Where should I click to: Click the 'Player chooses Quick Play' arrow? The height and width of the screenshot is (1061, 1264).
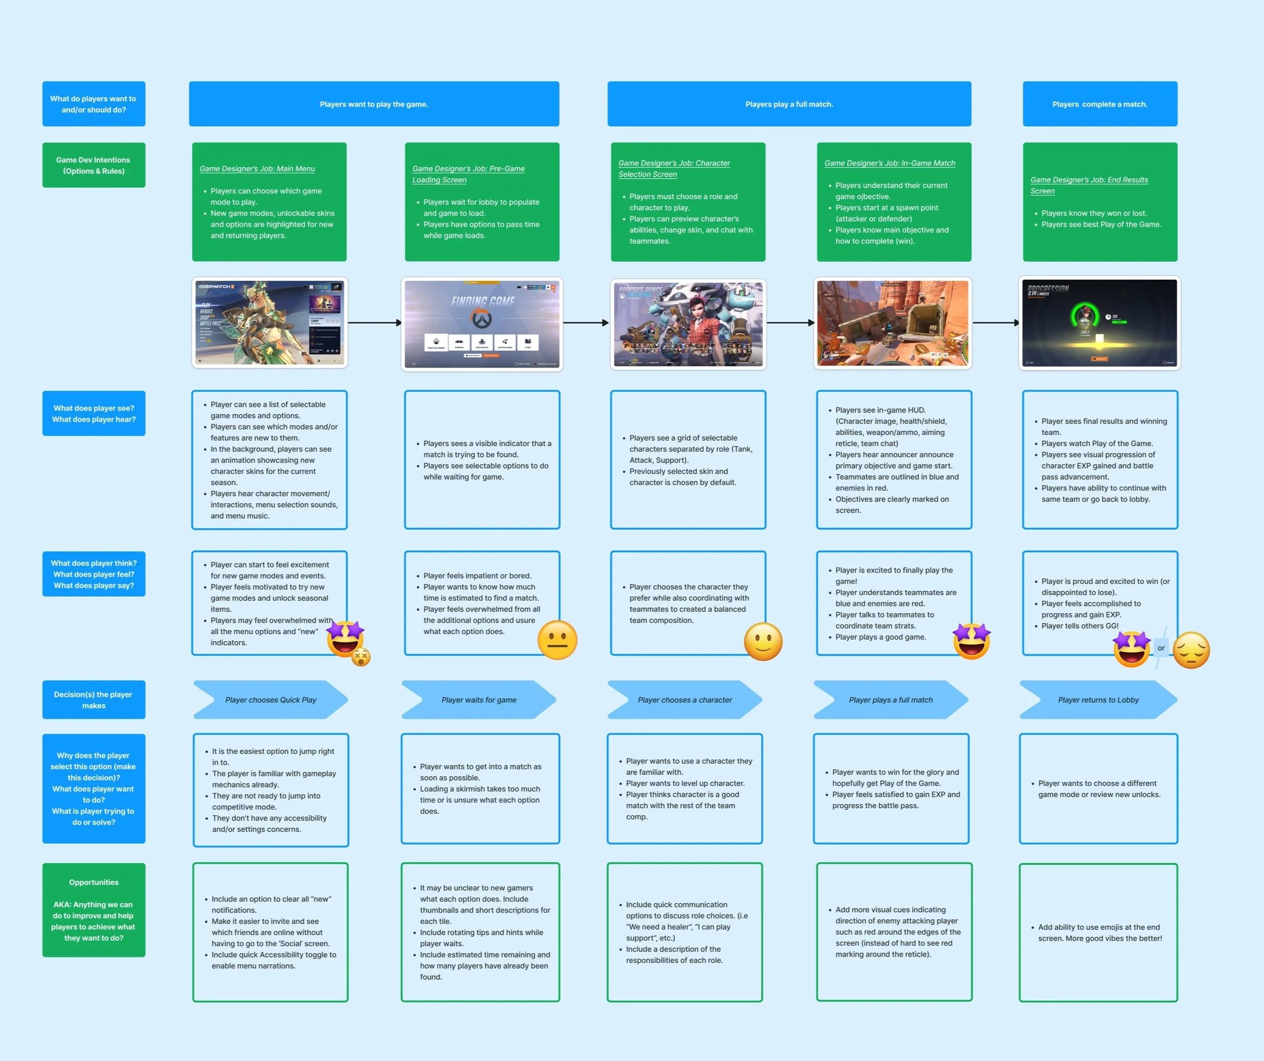[270, 700]
